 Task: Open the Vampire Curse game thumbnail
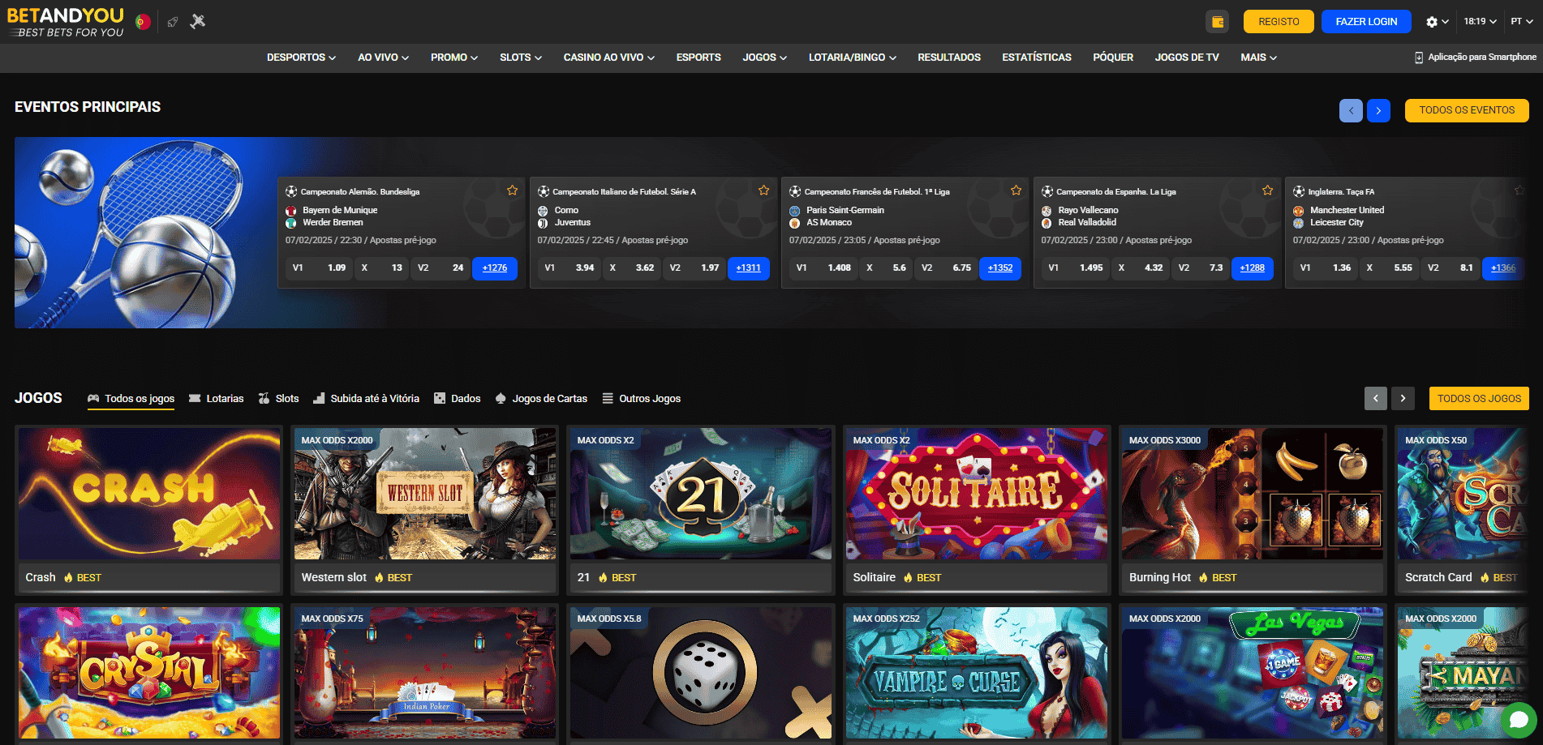click(x=976, y=672)
